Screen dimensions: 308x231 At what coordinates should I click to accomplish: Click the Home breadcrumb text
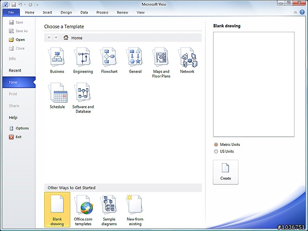click(x=77, y=38)
